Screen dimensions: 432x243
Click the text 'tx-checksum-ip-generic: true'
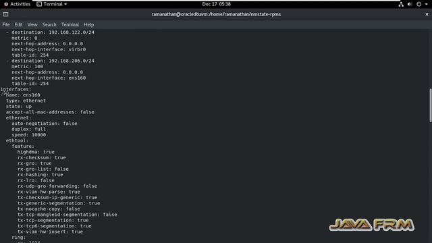click(57, 198)
